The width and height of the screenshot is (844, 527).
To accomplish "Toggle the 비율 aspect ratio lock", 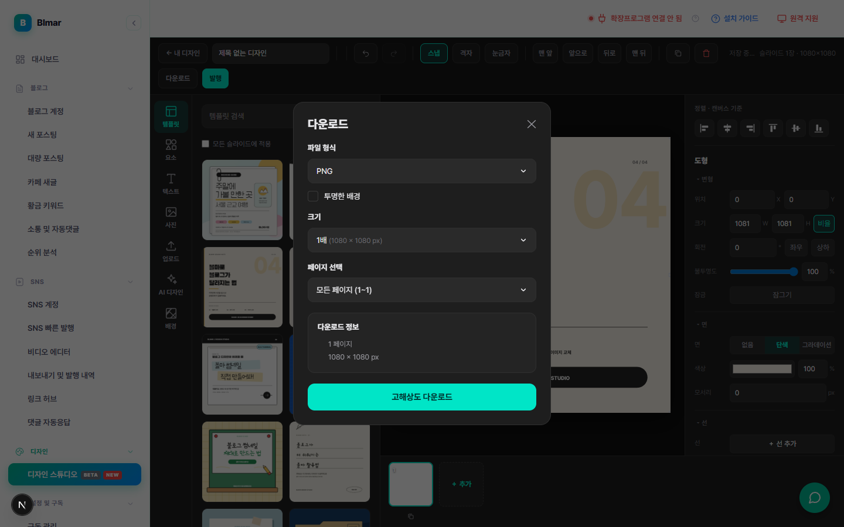I will coord(824,224).
